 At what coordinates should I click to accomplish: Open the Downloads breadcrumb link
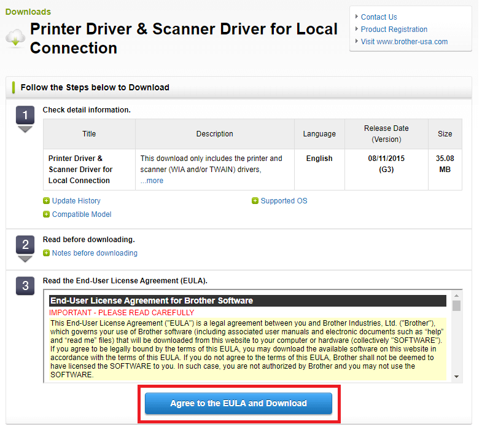(x=28, y=12)
